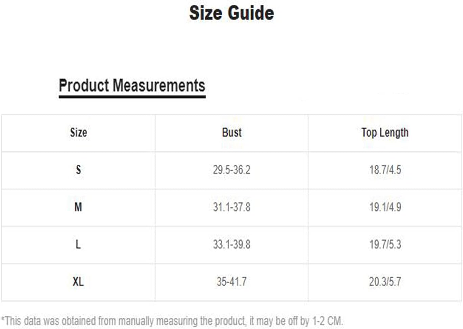Click top length value 19.1/4.9
This screenshot has height=329, width=463.
pos(385,207)
